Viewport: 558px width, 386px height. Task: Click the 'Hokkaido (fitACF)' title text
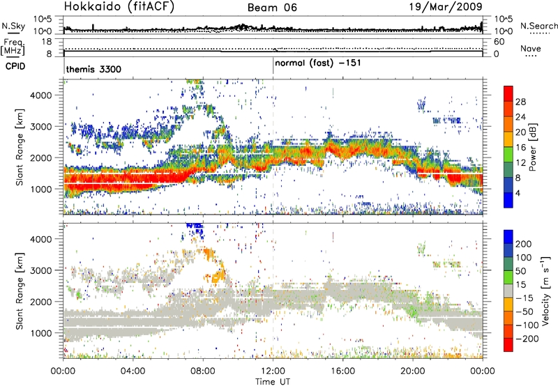[119, 6]
